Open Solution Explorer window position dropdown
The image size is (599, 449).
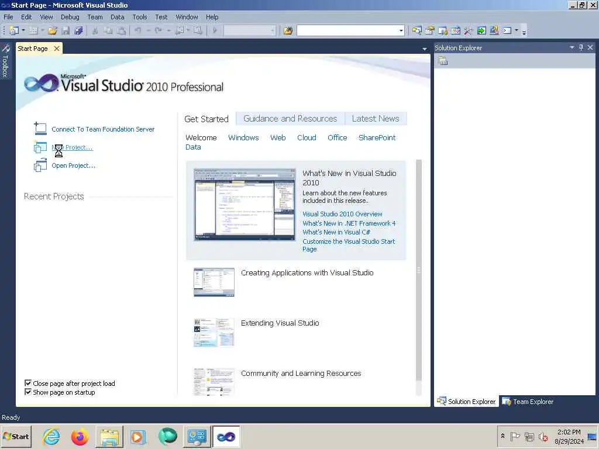(x=572, y=47)
